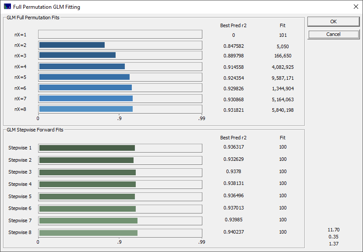Click the nX=2 progress bar
Viewport: 363px width, 252px height.
120,45
